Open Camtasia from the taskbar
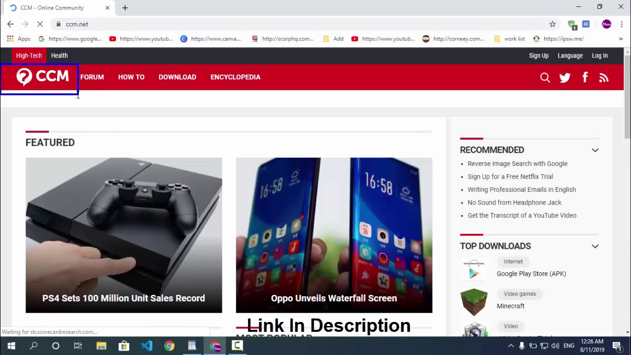The width and height of the screenshot is (631, 355). tap(237, 346)
